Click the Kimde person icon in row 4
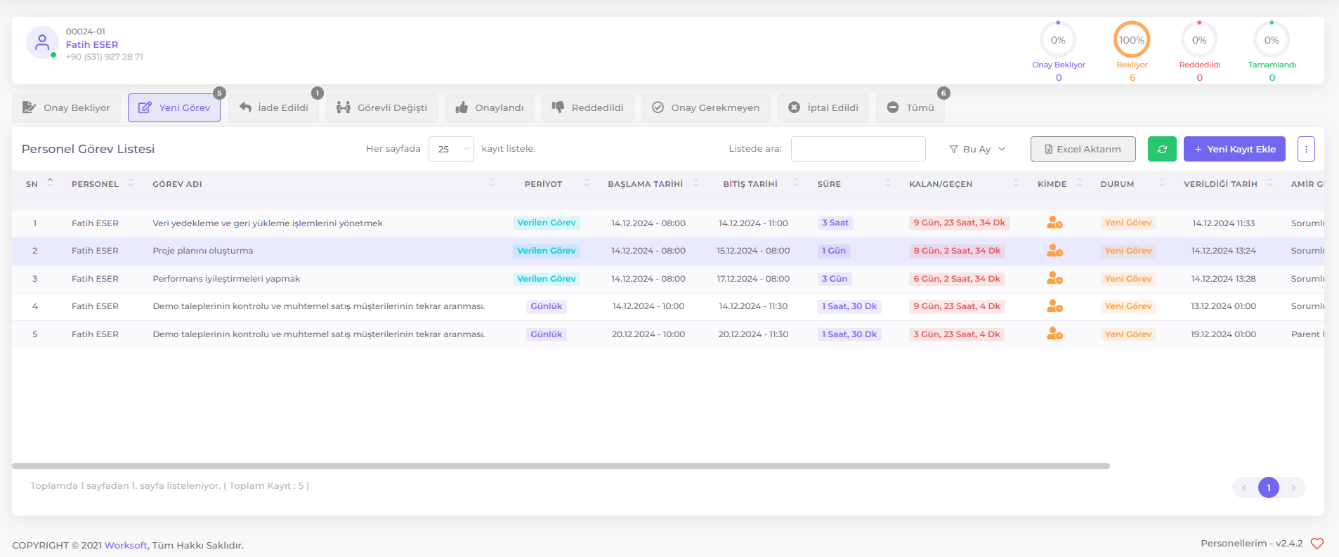Viewport: 1339px width, 557px height. click(x=1054, y=306)
